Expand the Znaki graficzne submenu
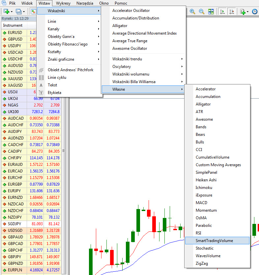Viewport: 259px width, 275px height. click(x=69, y=59)
